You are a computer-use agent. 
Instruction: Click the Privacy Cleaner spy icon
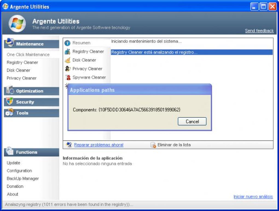68,69
